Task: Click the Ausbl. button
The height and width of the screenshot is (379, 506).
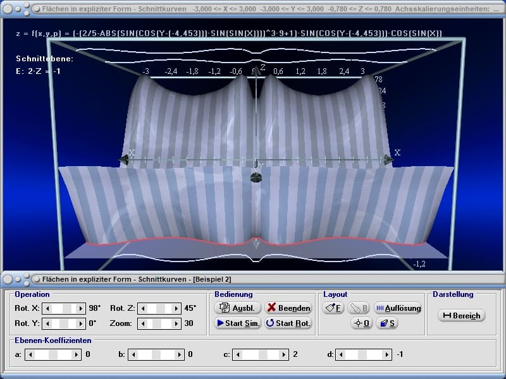Action: click(237, 308)
